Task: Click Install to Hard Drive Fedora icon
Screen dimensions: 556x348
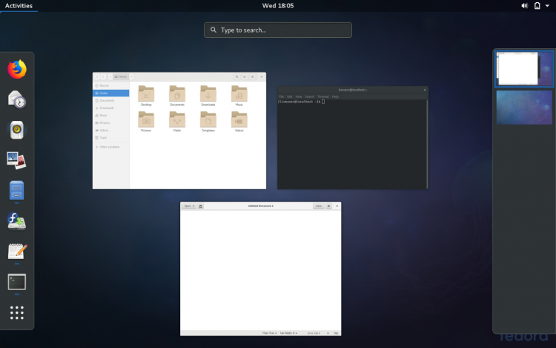Action: click(x=17, y=221)
